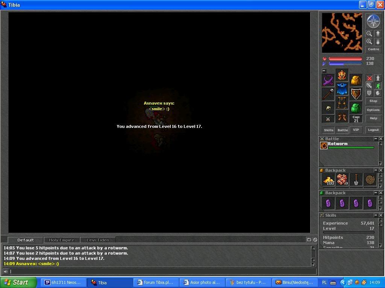Toggle chase opponent mode with the green runner
The image size is (385, 288).
click(x=378, y=85)
